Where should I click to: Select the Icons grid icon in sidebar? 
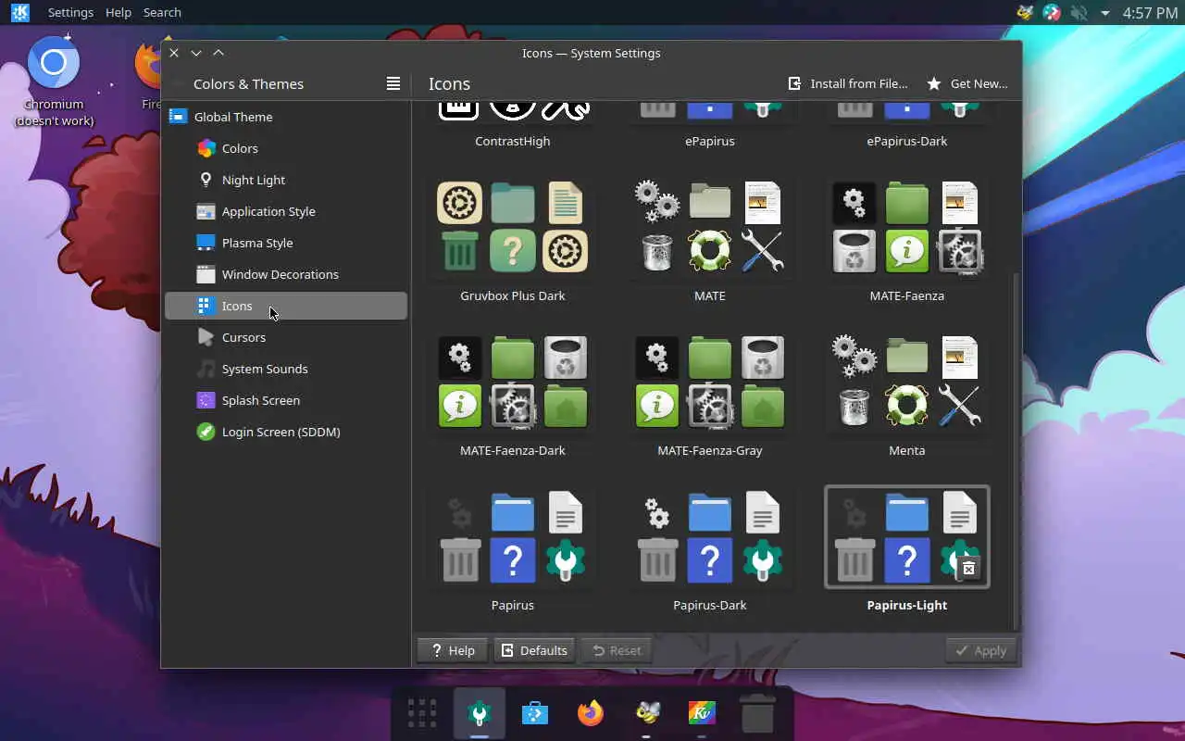coord(206,306)
